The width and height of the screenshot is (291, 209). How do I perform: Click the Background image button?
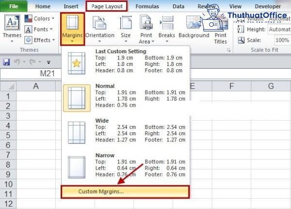pyautogui.click(x=194, y=27)
